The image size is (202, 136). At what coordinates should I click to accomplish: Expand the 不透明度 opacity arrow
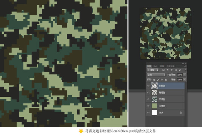pyautogui.click(x=185, y=75)
